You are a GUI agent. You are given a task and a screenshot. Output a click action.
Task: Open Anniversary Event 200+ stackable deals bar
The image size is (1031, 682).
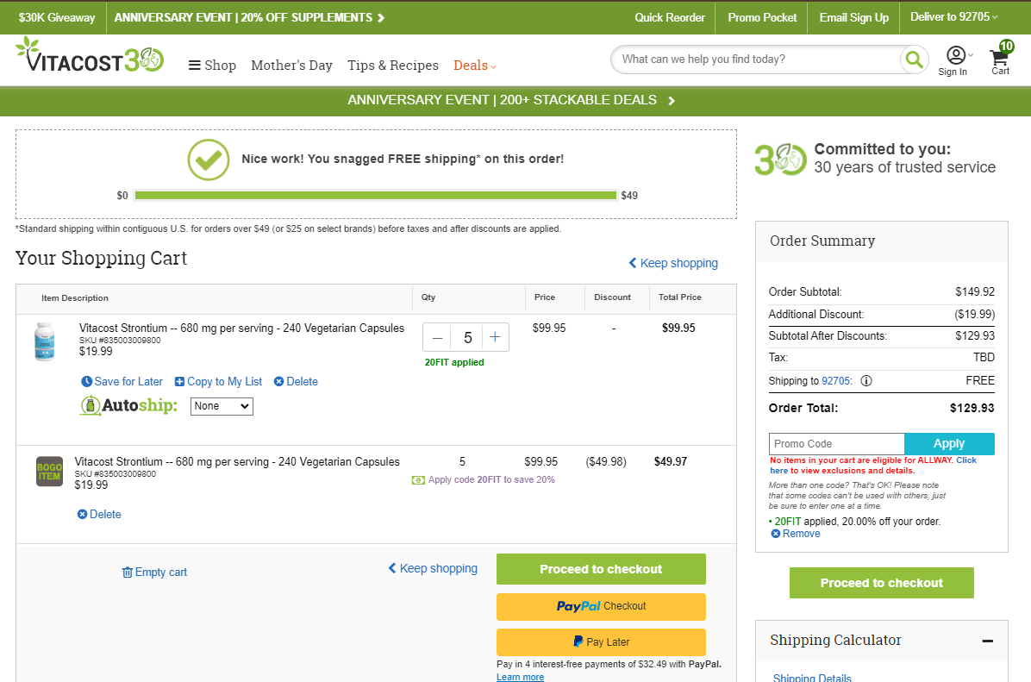(511, 100)
